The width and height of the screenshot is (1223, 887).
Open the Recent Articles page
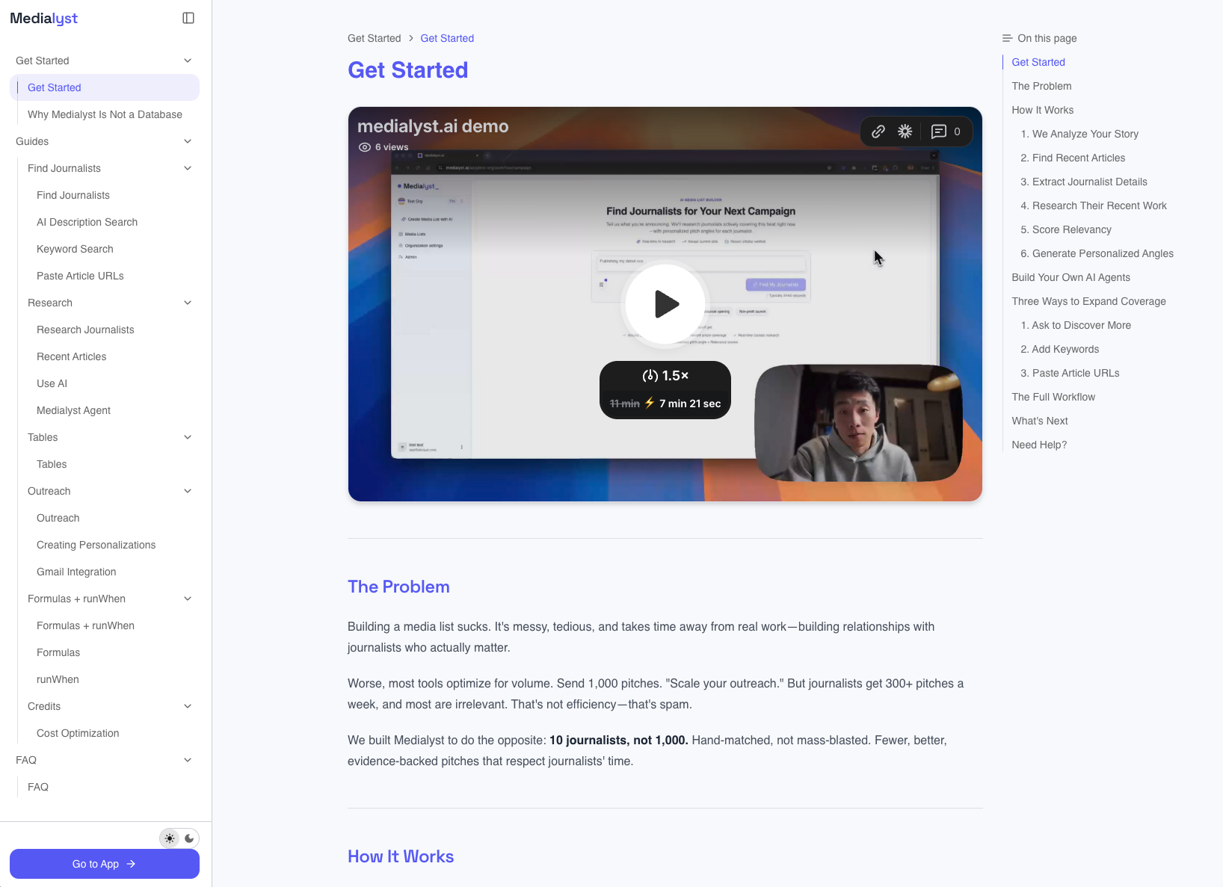tap(71, 356)
